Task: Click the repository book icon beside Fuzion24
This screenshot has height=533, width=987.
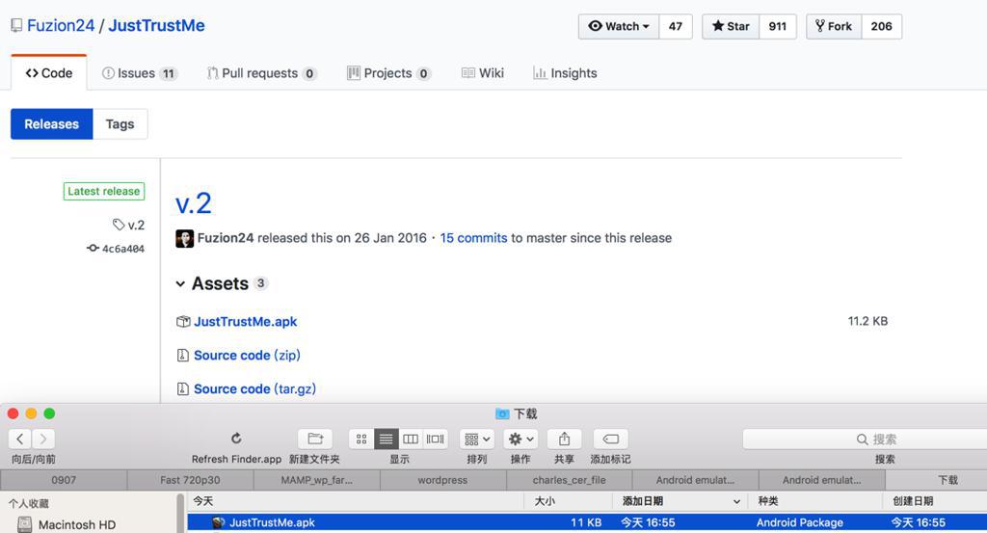Action: 16,26
